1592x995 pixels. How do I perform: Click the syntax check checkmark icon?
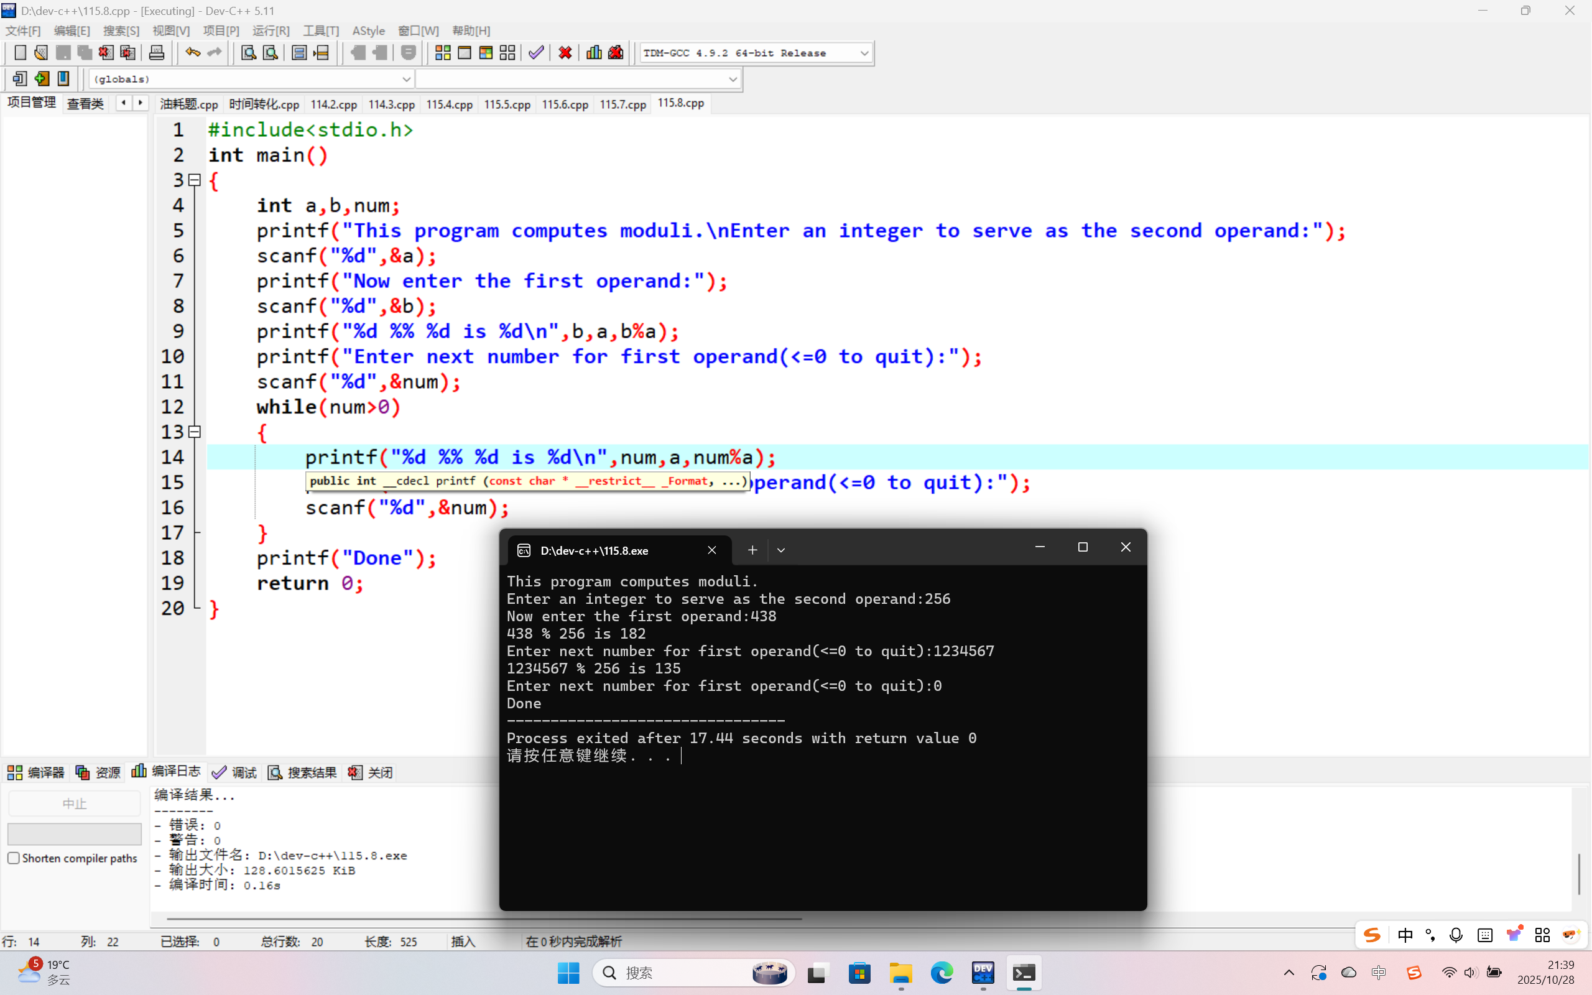click(536, 53)
